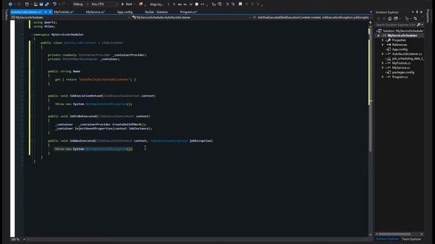
Task: Click the 'public string Name' code line
Action: (64, 71)
